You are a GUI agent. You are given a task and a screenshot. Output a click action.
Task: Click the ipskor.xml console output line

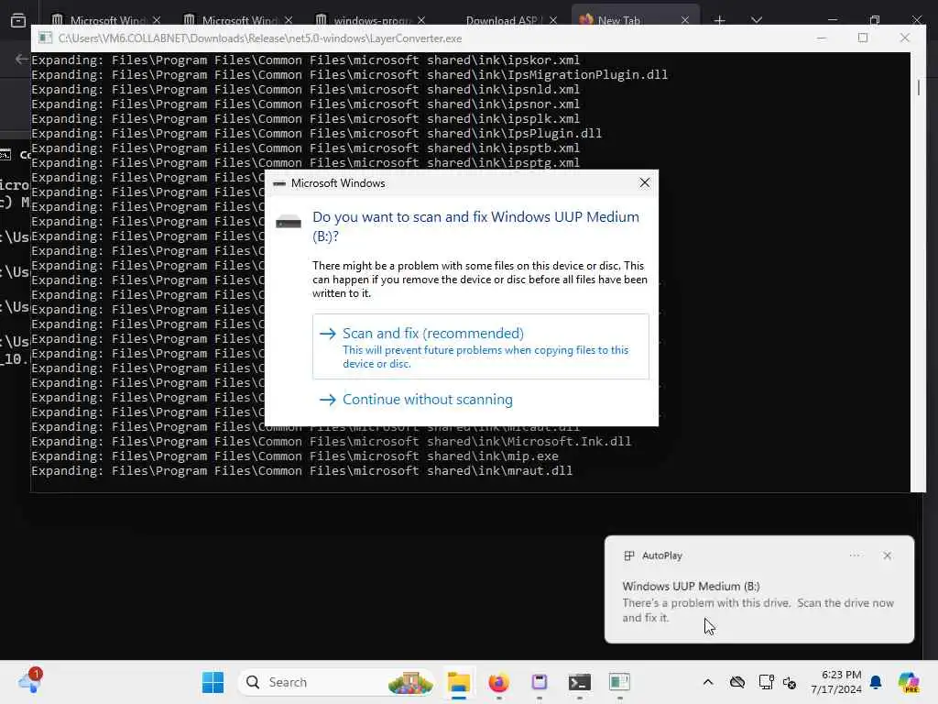click(x=305, y=60)
